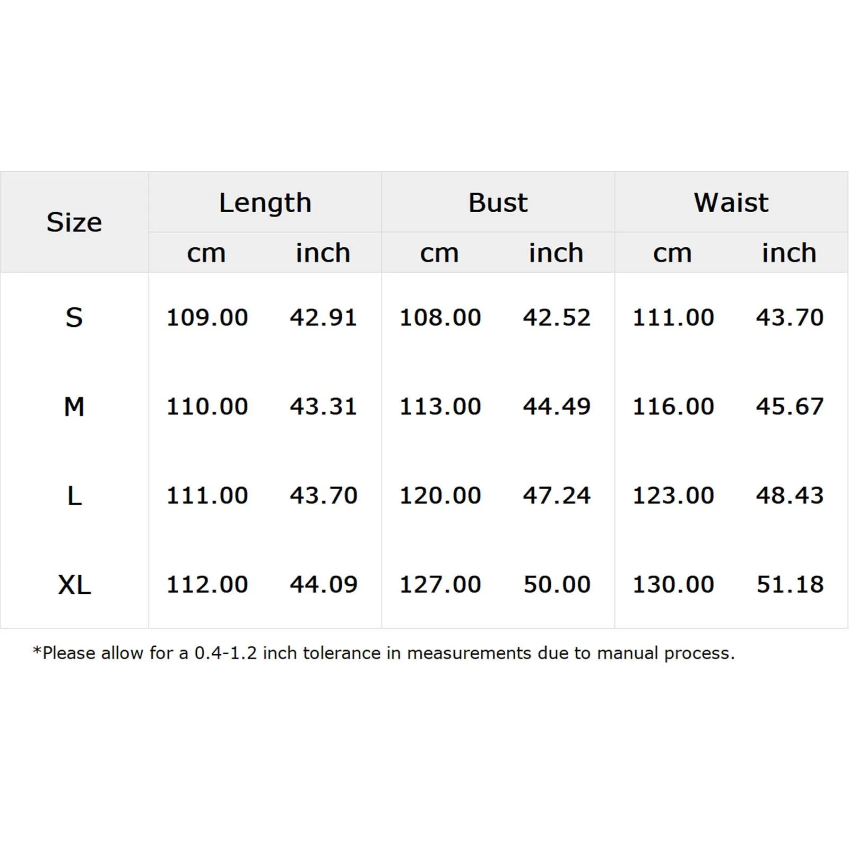This screenshot has height=849, width=849.
Task: Click the inch subheader under Waist
Action: [x=790, y=253]
